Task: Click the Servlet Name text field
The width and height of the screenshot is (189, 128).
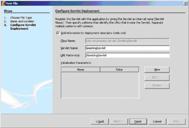Action: [x=127, y=48]
